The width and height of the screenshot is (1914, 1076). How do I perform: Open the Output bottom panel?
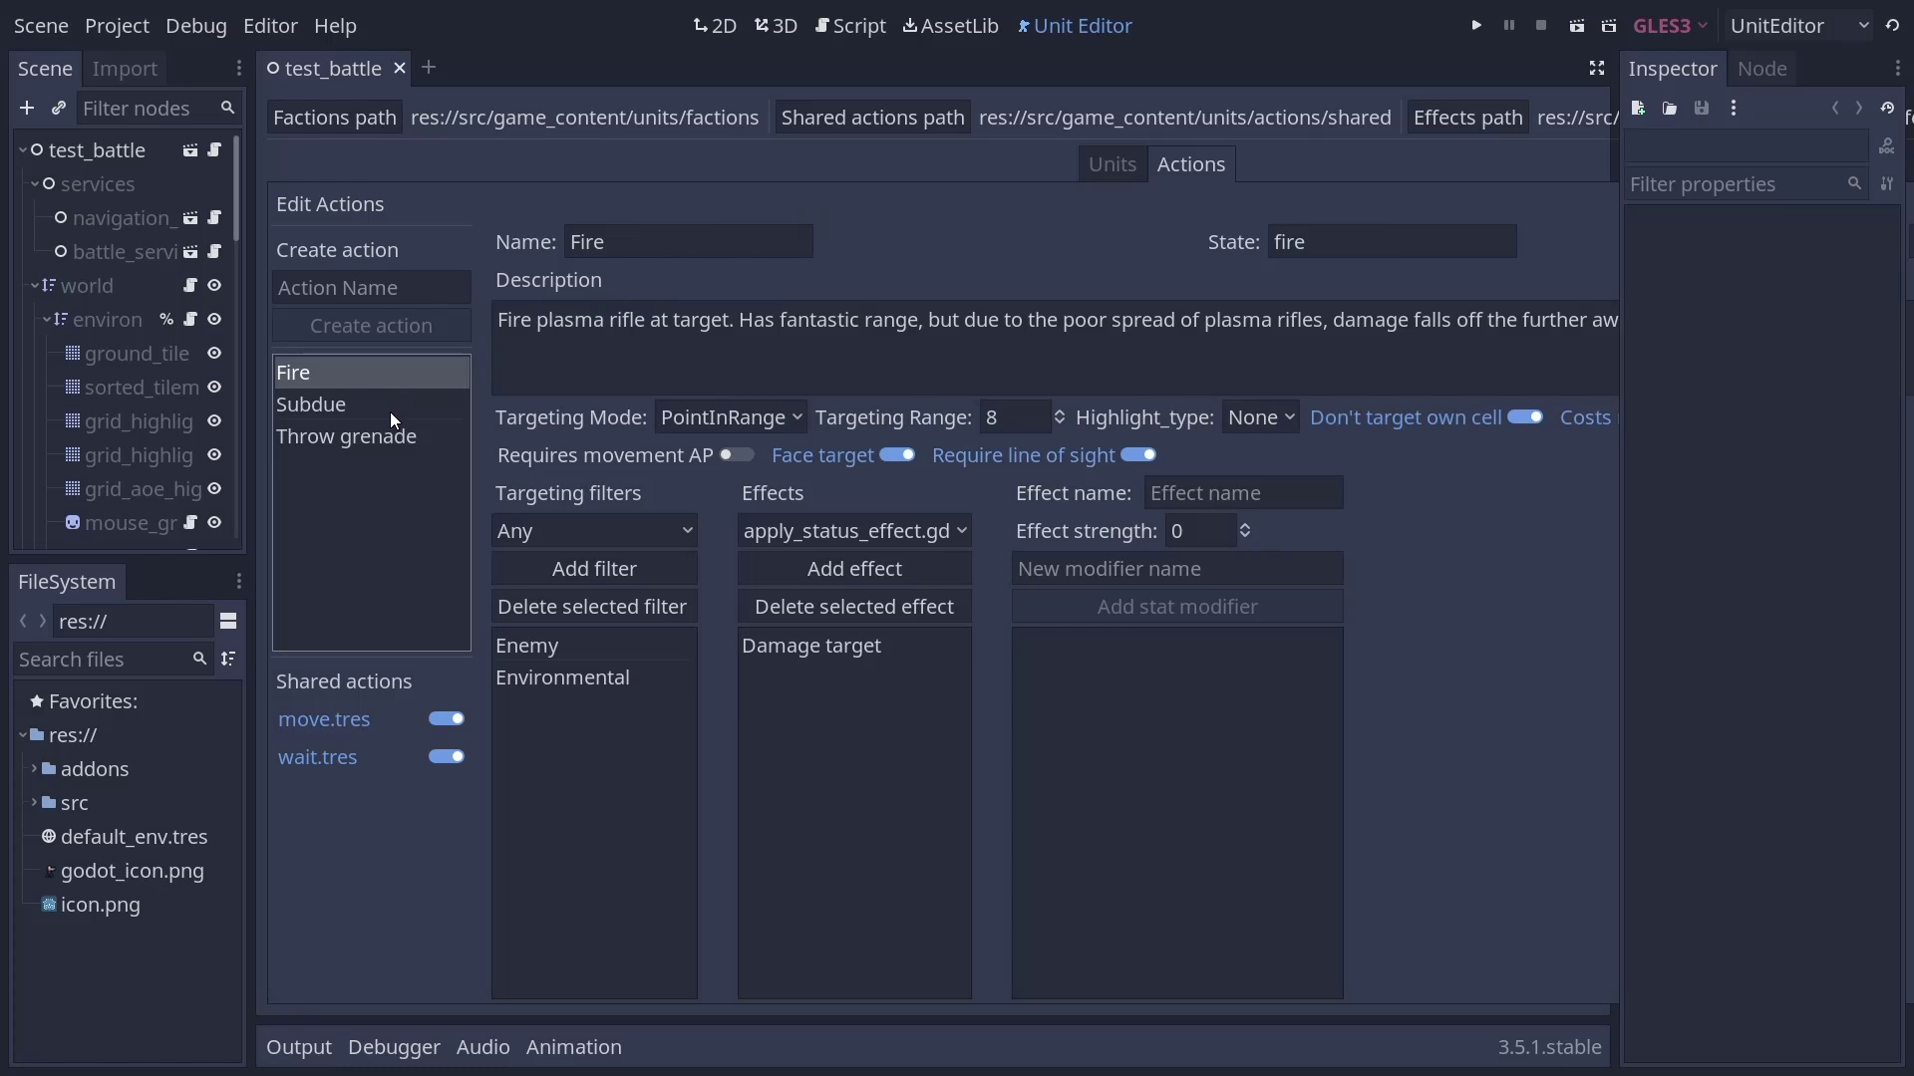pos(299,1047)
